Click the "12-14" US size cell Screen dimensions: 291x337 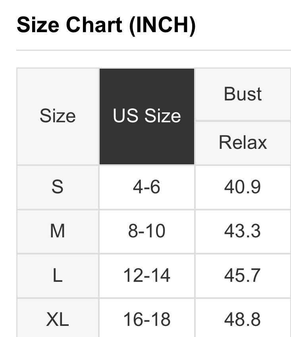pyautogui.click(x=147, y=275)
